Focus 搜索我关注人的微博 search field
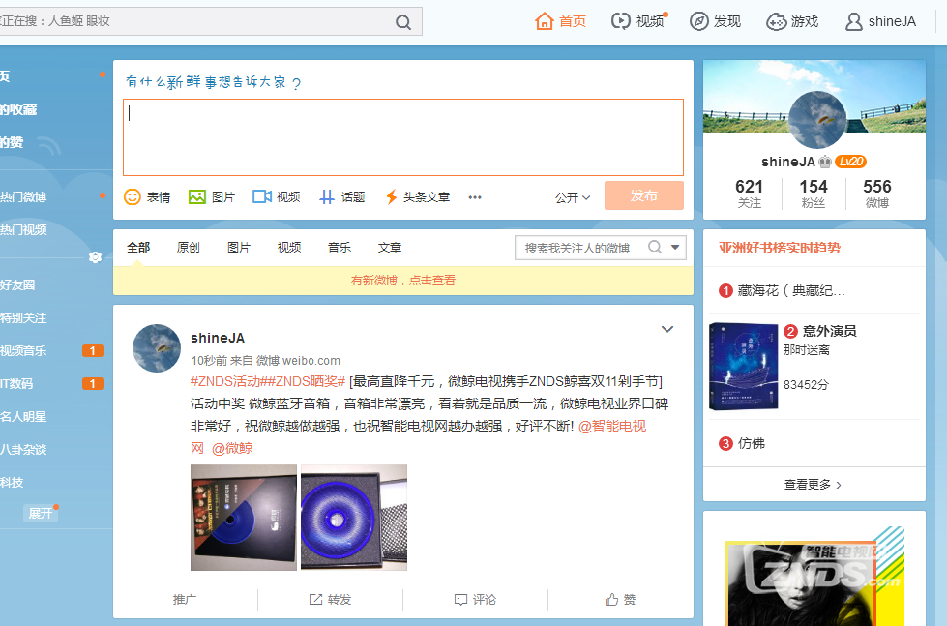 [579, 248]
